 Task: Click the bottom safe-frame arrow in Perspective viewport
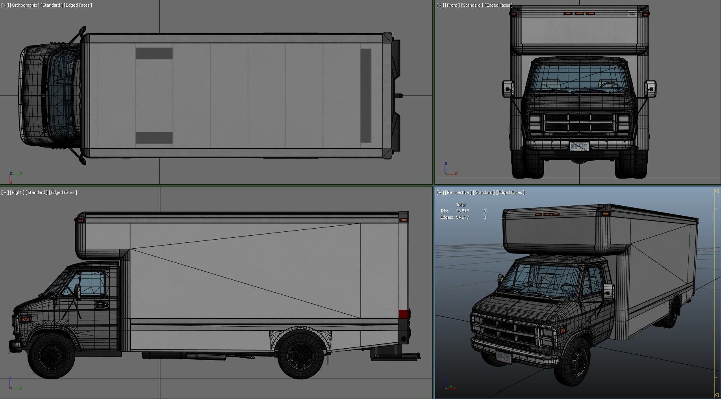(x=717, y=394)
